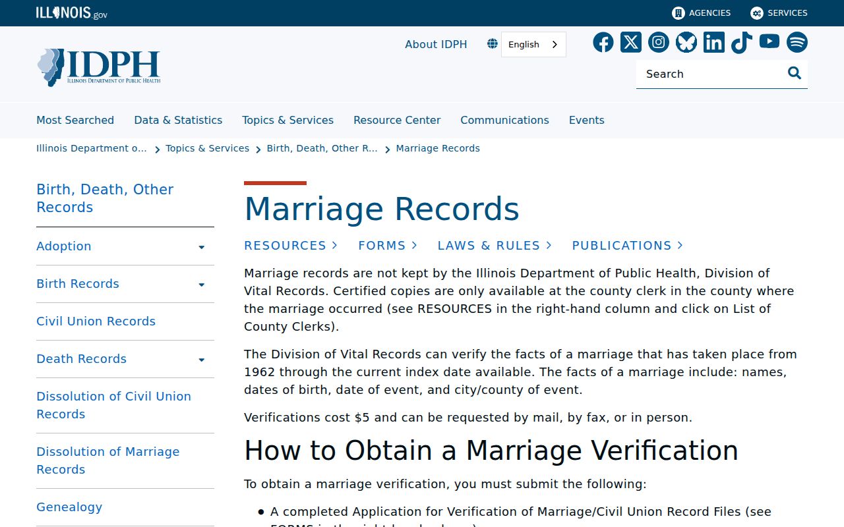
Task: Open the IDPH Facebook page icon
Action: pyautogui.click(x=603, y=42)
